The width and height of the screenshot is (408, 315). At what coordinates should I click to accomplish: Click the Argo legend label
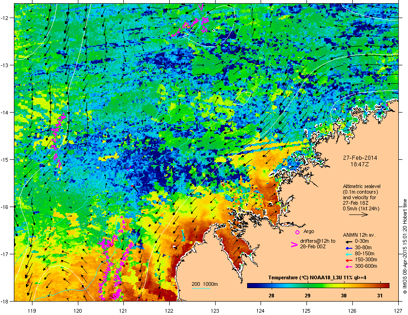point(309,231)
